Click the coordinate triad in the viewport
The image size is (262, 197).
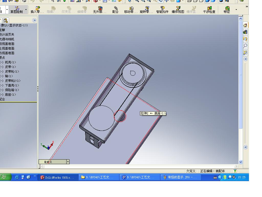[47, 145]
